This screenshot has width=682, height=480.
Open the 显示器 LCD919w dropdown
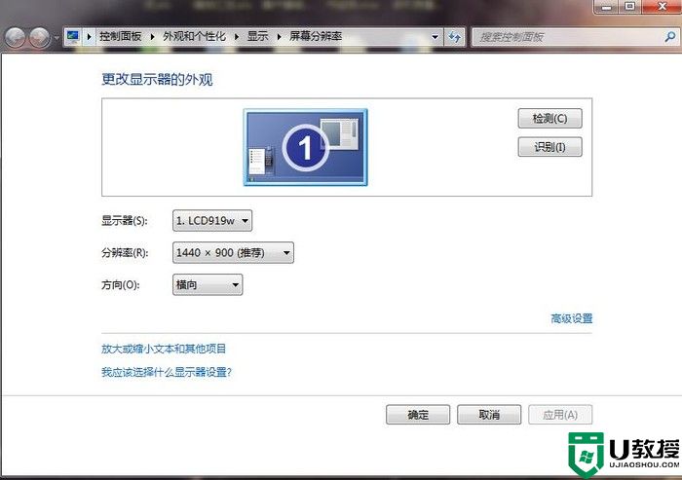pos(212,221)
